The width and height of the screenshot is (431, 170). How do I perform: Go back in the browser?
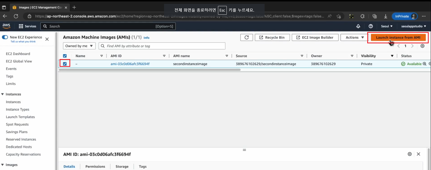click(5, 16)
